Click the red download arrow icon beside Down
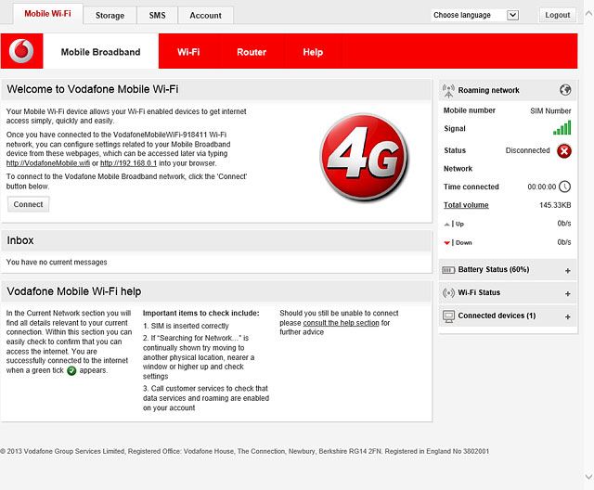The width and height of the screenshot is (594, 490). pyautogui.click(x=447, y=243)
